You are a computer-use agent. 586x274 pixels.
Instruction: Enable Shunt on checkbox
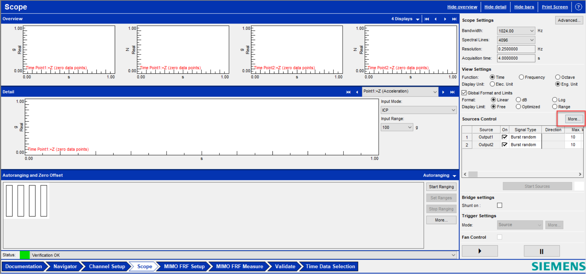500,205
